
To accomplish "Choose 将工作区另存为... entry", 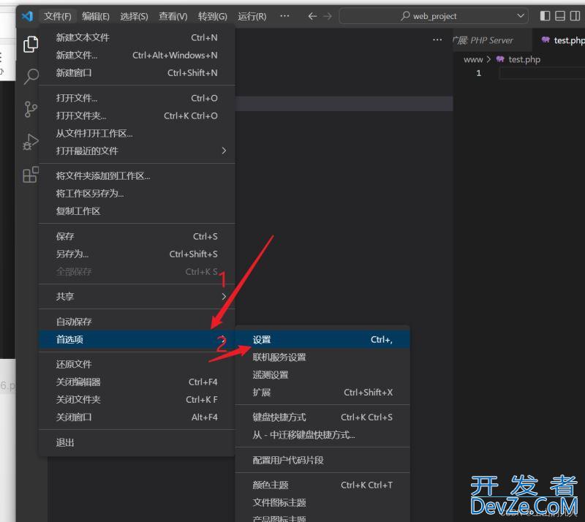I will [137, 193].
